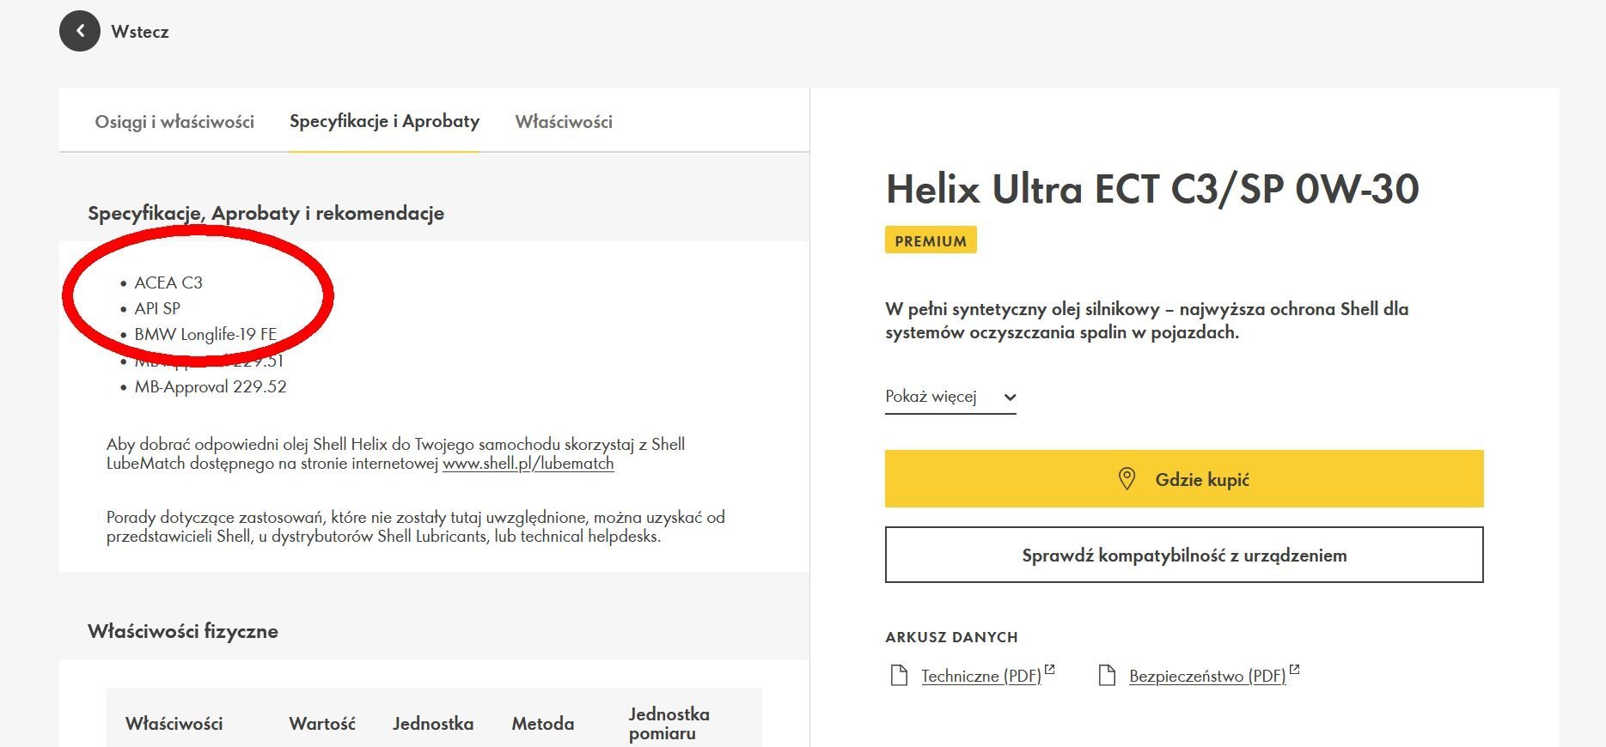Click the yellow Gdzie kupić button

click(x=1184, y=479)
